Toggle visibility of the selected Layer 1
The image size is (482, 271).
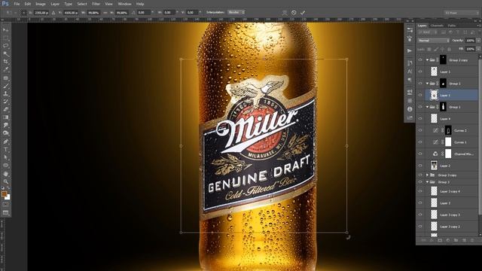(420, 96)
